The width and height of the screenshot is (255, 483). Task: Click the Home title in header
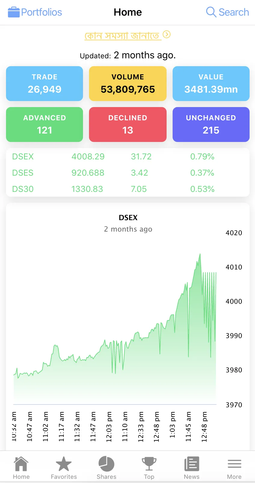[x=128, y=12]
